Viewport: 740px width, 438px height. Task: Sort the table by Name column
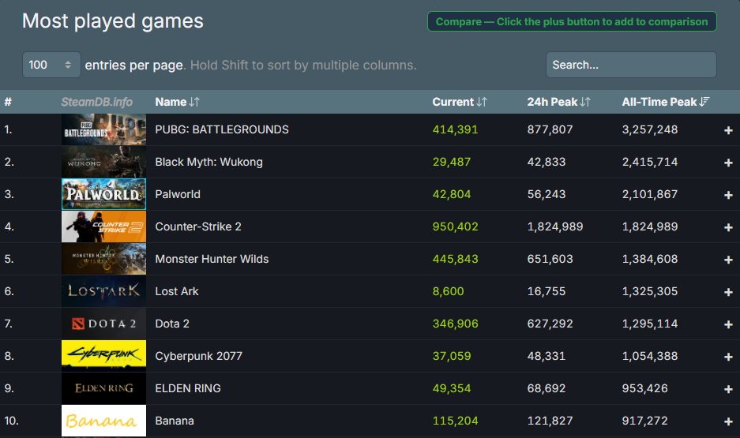point(178,102)
